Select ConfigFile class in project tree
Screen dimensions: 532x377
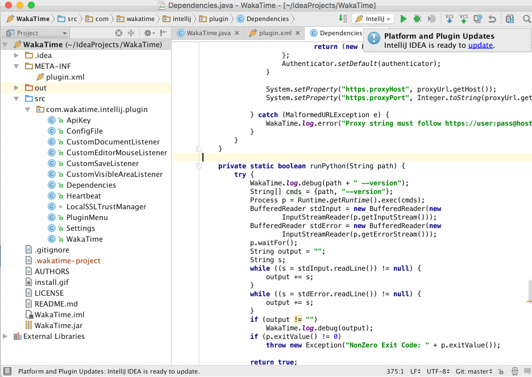pyautogui.click(x=85, y=131)
